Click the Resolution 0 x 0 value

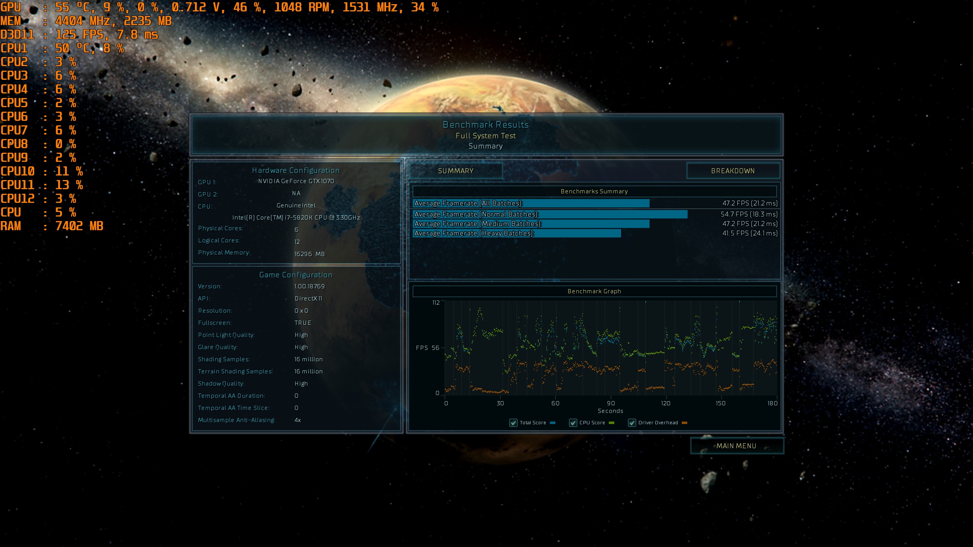[301, 311]
